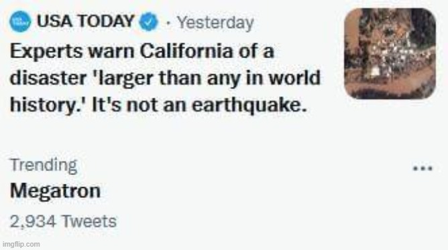The height and width of the screenshot is (250, 448).
Task: Select the Megatron trending topic
Action: coord(55,191)
